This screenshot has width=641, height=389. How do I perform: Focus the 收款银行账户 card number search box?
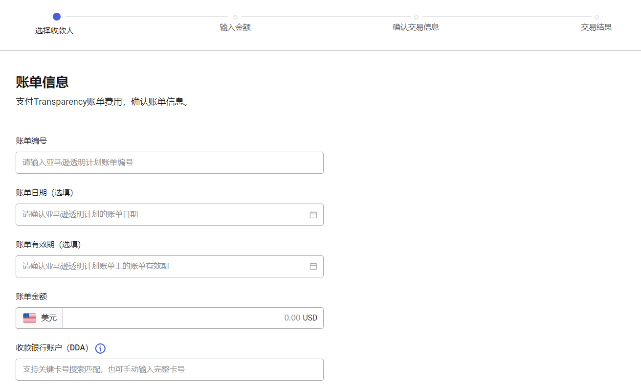[169, 369]
